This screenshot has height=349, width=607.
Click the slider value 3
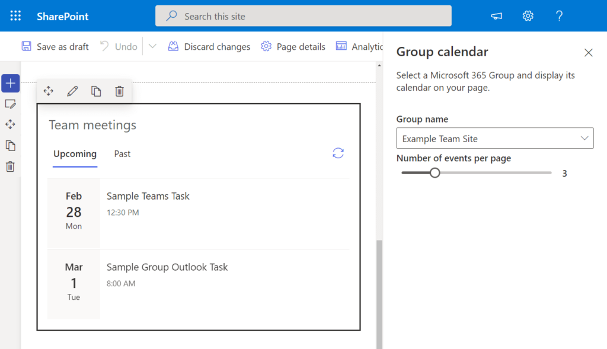tap(564, 174)
